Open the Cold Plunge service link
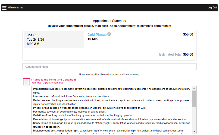 click(x=97, y=35)
